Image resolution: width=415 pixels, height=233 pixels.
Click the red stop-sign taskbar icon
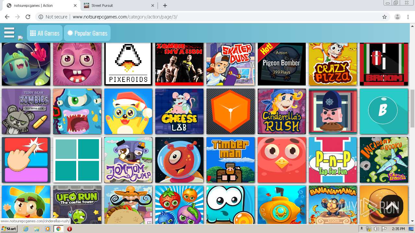pyautogui.click(x=69, y=229)
